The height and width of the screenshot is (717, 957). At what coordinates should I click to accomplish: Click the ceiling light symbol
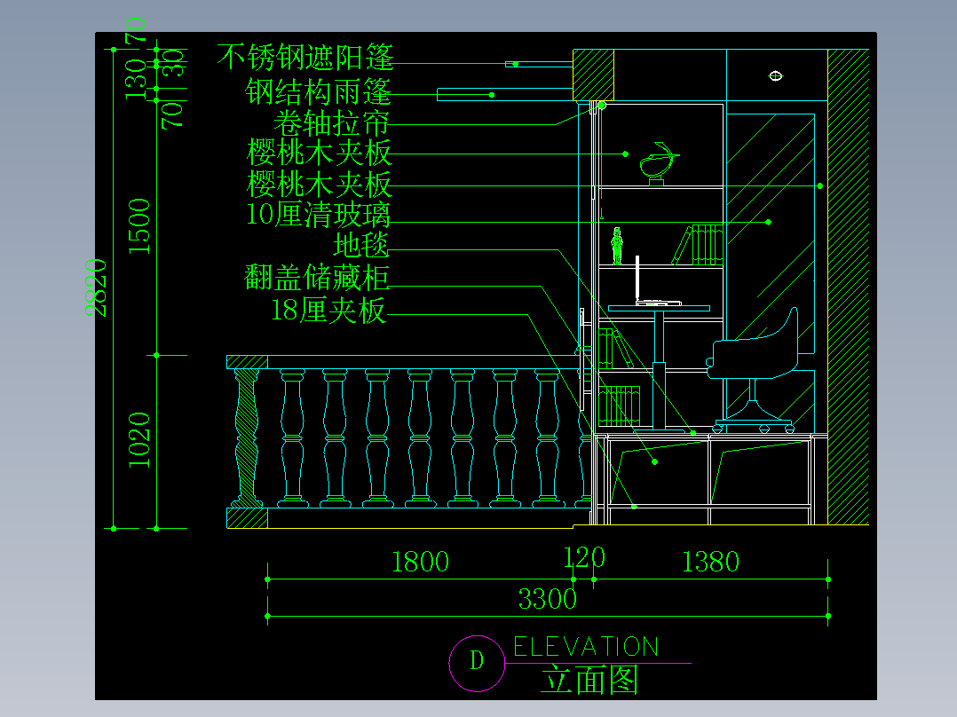point(775,75)
